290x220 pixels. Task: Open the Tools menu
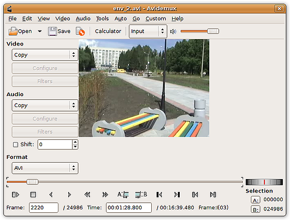point(102,18)
